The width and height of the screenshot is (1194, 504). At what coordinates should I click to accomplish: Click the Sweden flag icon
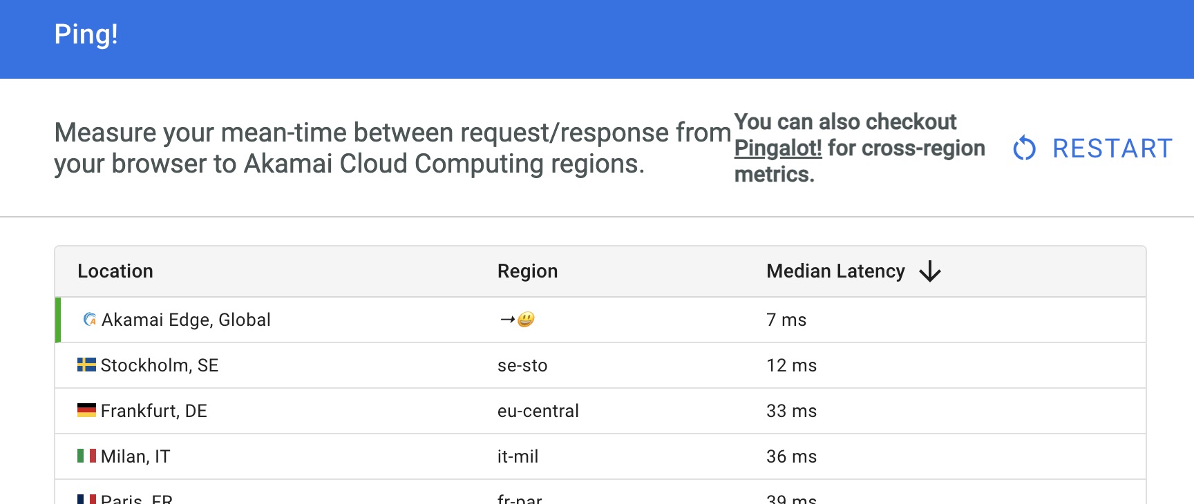pos(86,365)
